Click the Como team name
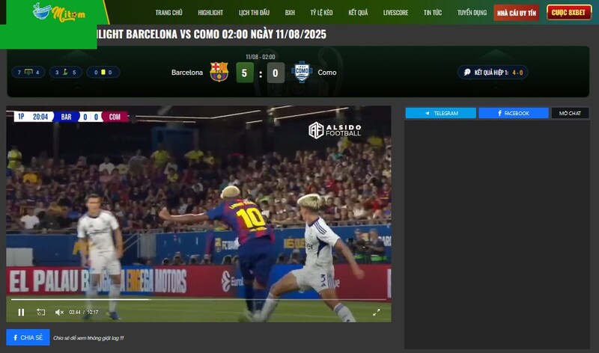The height and width of the screenshot is (353, 599). pos(327,73)
